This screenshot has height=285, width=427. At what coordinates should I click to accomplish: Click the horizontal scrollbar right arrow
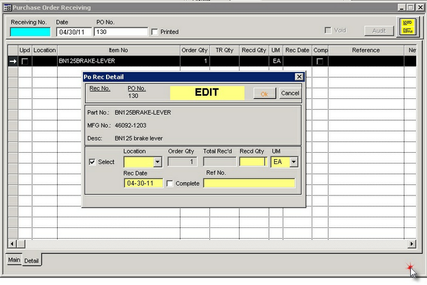pos(412,244)
